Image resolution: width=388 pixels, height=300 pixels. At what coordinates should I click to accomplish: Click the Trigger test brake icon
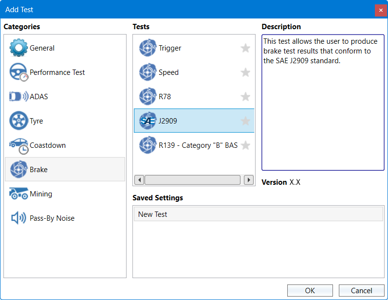[x=148, y=48]
